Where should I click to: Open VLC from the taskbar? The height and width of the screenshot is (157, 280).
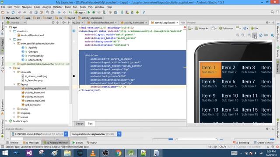pos(93,153)
